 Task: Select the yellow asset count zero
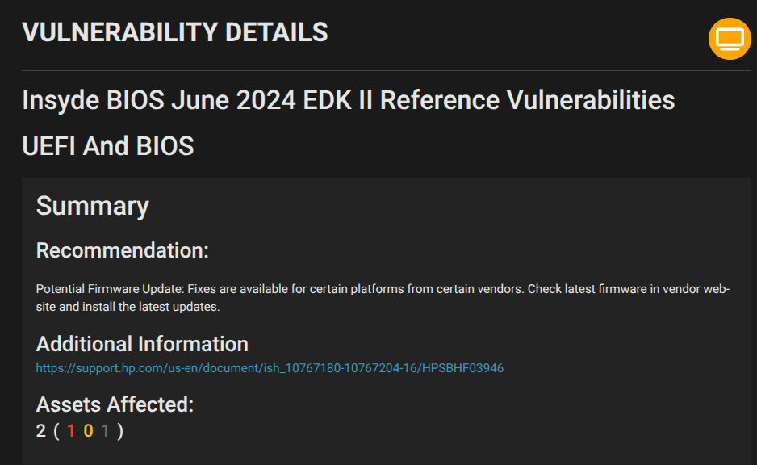click(x=88, y=431)
